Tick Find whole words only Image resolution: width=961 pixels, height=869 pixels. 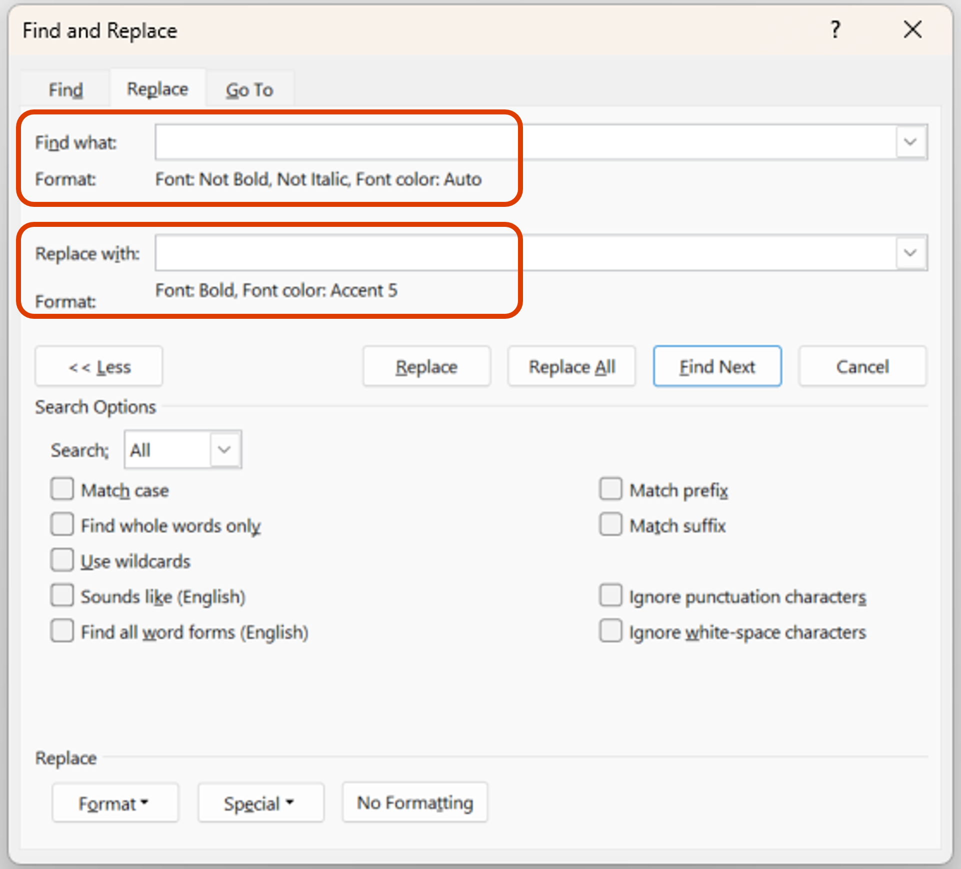(62, 525)
